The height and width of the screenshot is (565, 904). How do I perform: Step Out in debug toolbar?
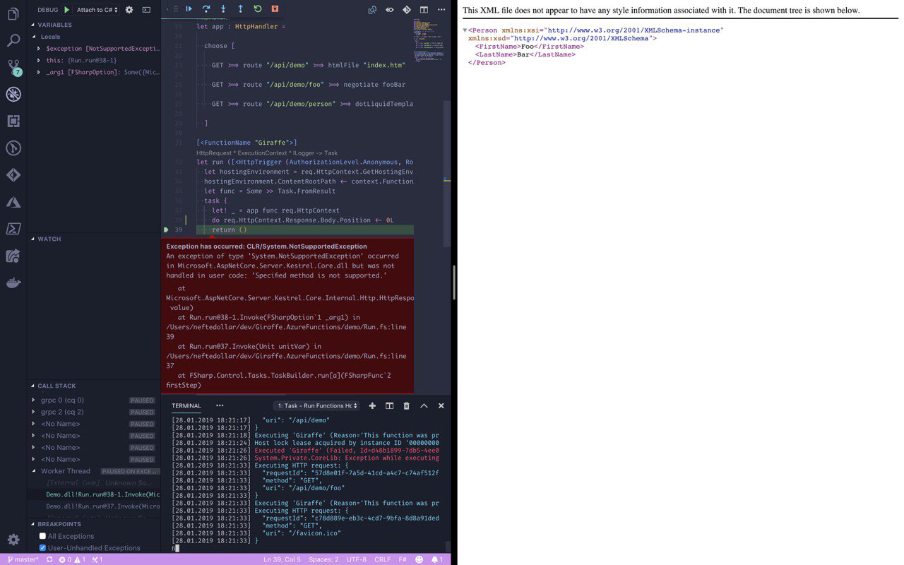pyautogui.click(x=240, y=9)
